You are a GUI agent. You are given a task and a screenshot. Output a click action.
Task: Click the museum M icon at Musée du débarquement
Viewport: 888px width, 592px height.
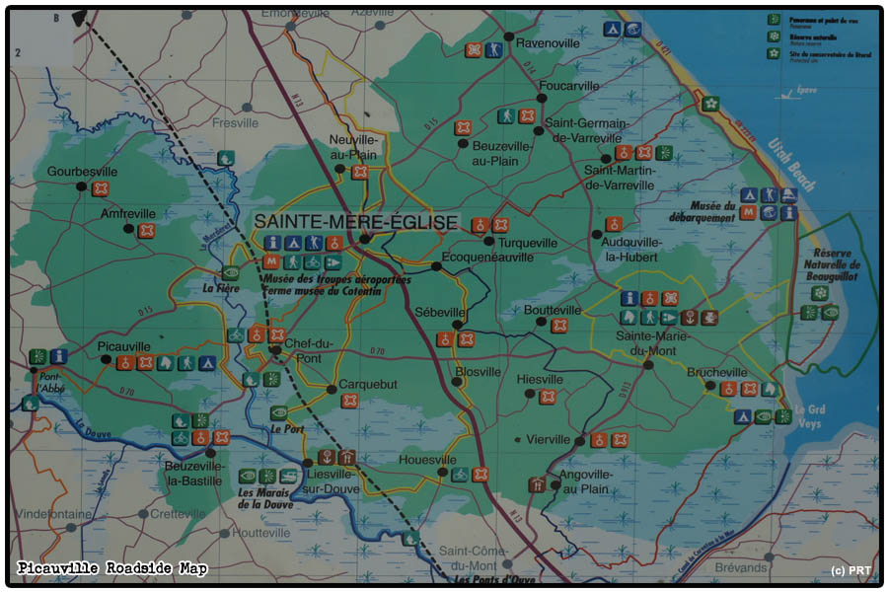748,213
